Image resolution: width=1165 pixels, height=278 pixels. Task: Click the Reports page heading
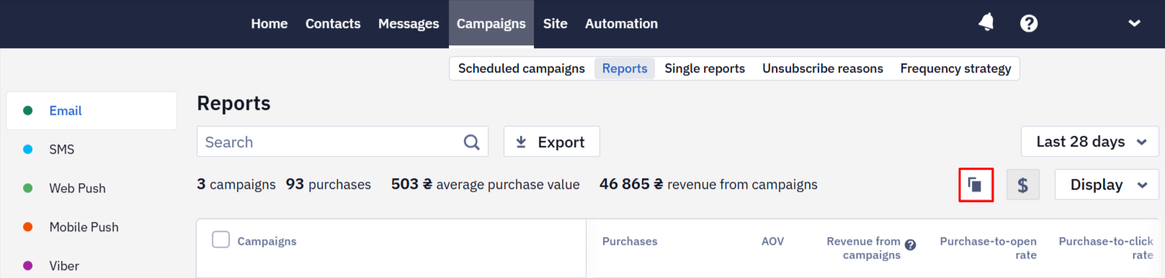234,103
